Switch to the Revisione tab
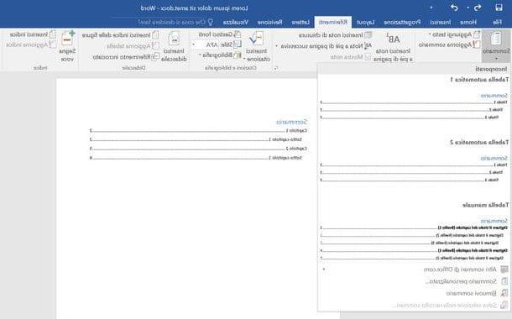Image resolution: width=512 pixels, height=319 pixels. click(269, 22)
